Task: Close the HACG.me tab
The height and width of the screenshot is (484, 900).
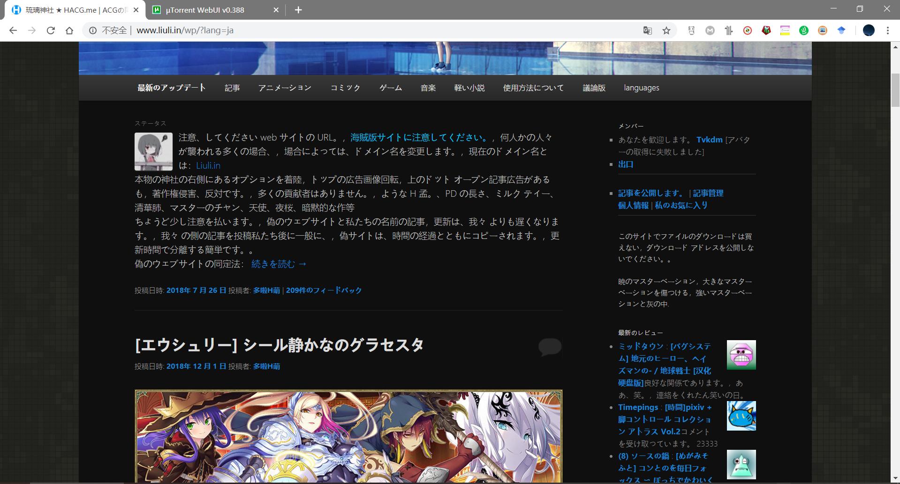Action: coord(136,10)
